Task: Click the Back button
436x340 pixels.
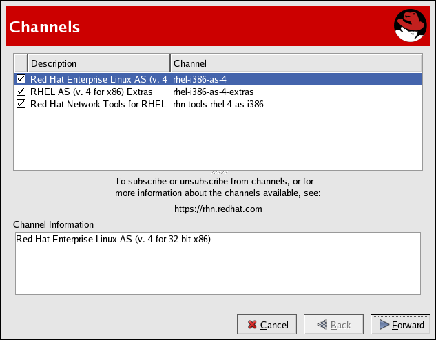Action: (x=333, y=325)
